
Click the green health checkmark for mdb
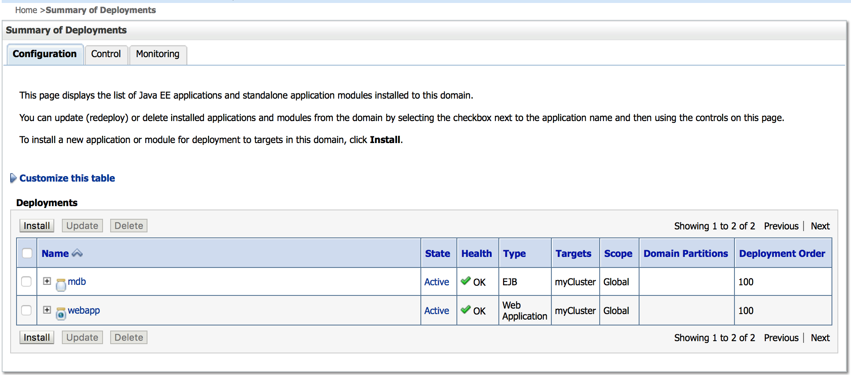pos(466,281)
